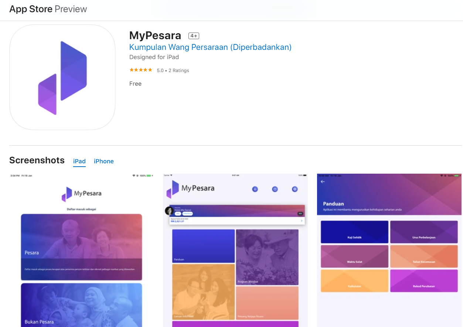
Task: Click the 4+ age rating badge
Action: [194, 36]
